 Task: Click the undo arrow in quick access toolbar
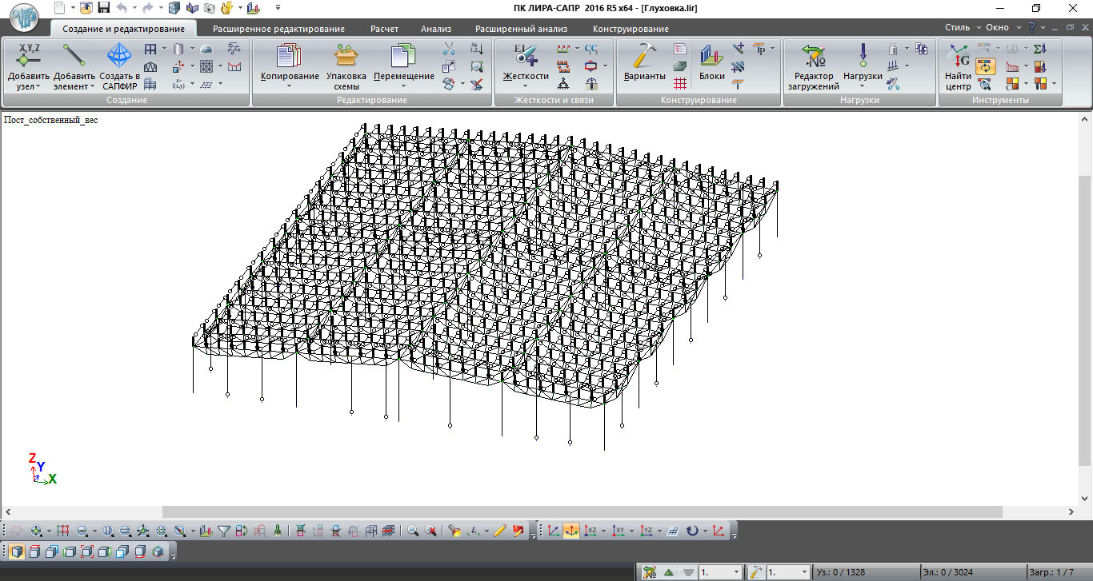[122, 8]
